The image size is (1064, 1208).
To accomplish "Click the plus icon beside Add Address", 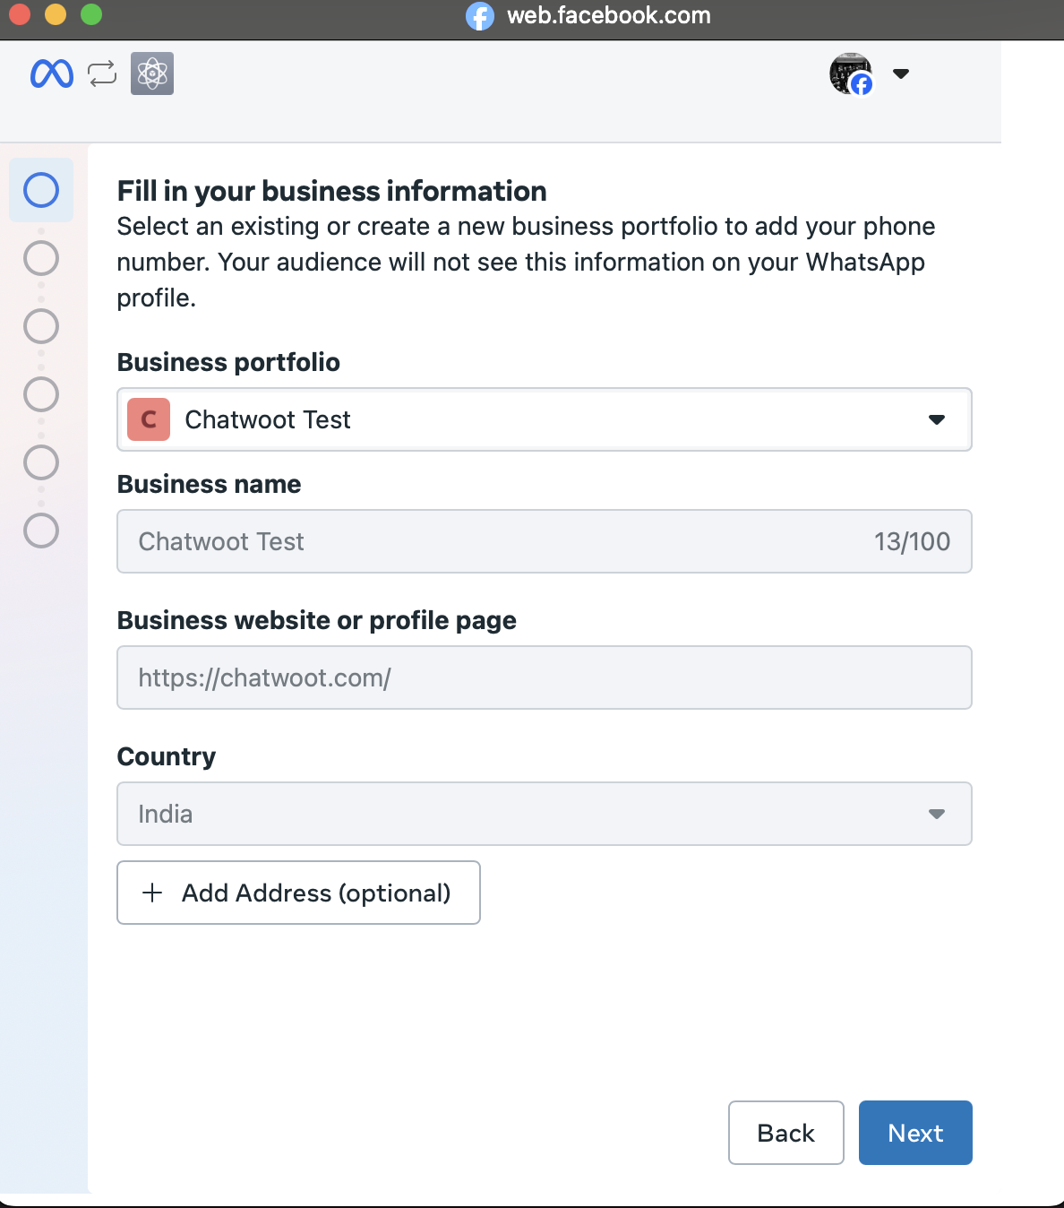I will tap(152, 893).
